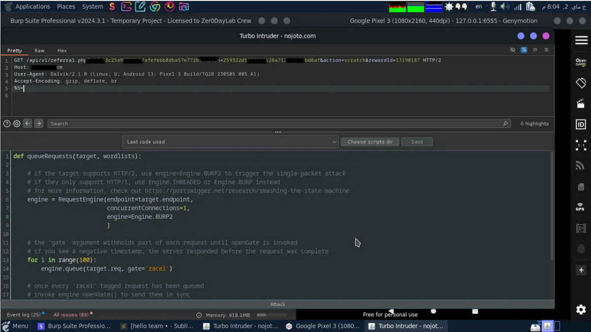Viewport: 591px width, 332px height.
Task: Toggle the \n non-printable characters button
Action: tap(535, 50)
